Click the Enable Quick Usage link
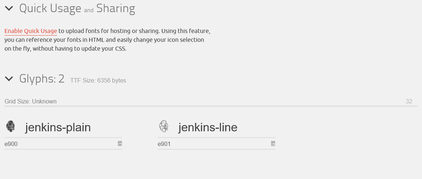The height and width of the screenshot is (179, 422). pos(31,31)
